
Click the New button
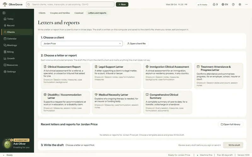point(122,4)
